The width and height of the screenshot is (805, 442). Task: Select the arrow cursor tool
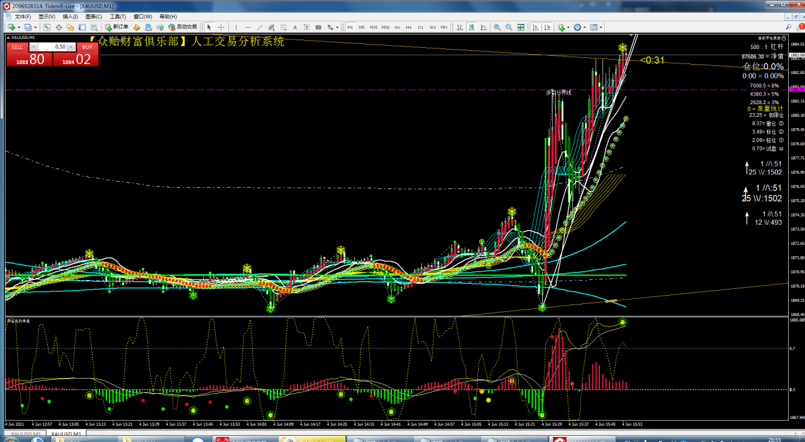[x=209, y=27]
